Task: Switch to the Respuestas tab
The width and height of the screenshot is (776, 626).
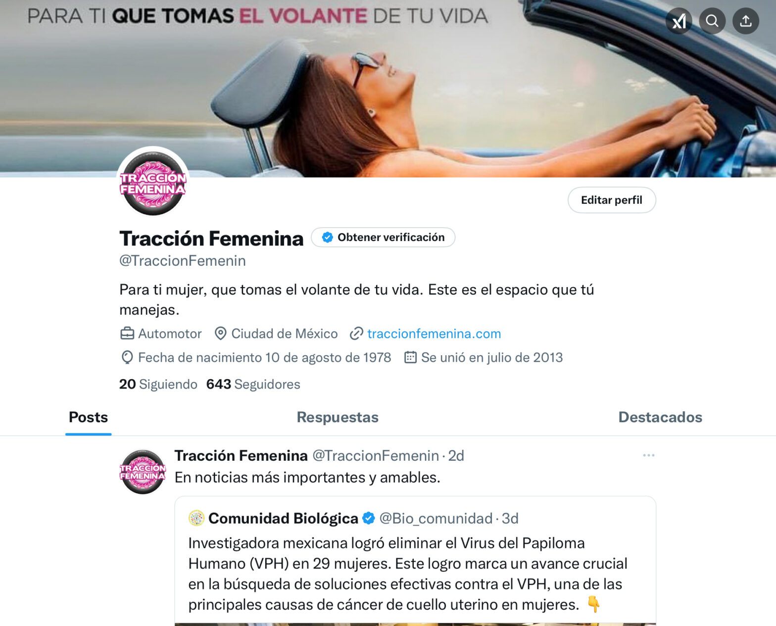Action: tap(338, 417)
